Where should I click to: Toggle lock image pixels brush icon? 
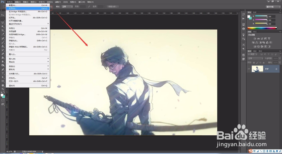(257, 63)
